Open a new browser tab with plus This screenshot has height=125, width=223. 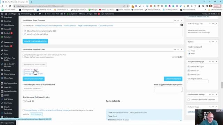coord(31,2)
